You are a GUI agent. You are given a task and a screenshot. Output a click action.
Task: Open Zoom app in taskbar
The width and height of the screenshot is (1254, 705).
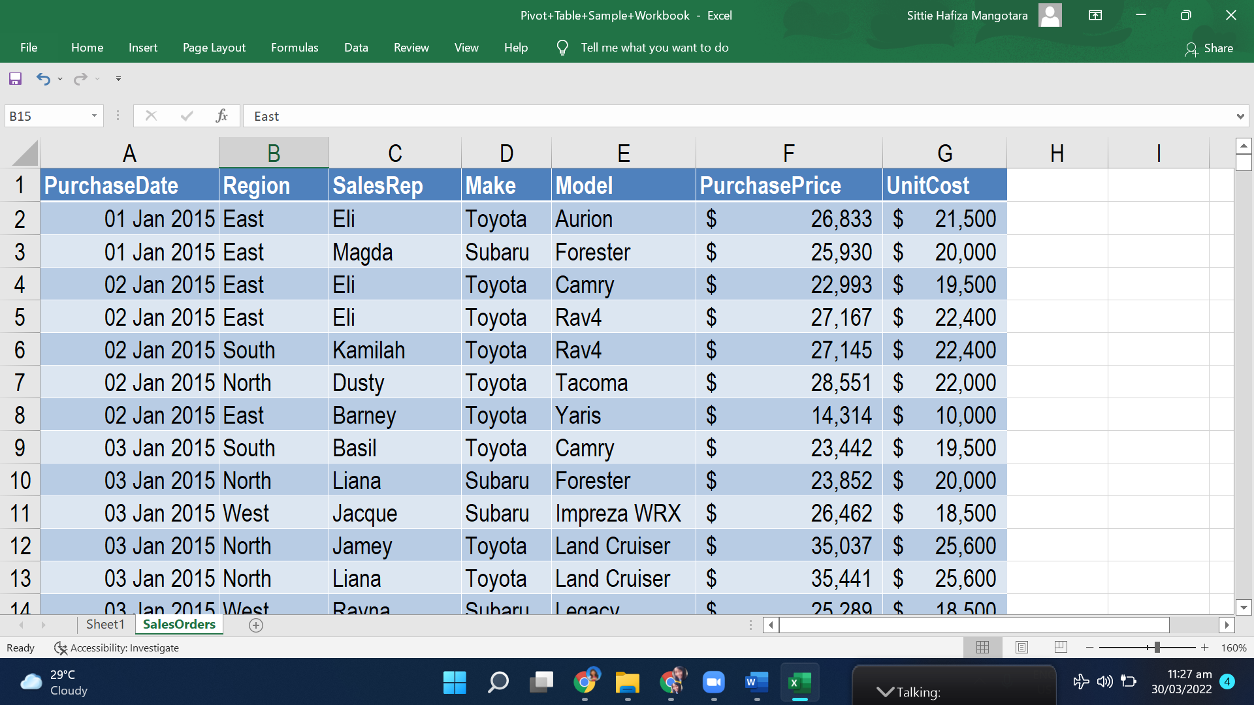tap(714, 683)
